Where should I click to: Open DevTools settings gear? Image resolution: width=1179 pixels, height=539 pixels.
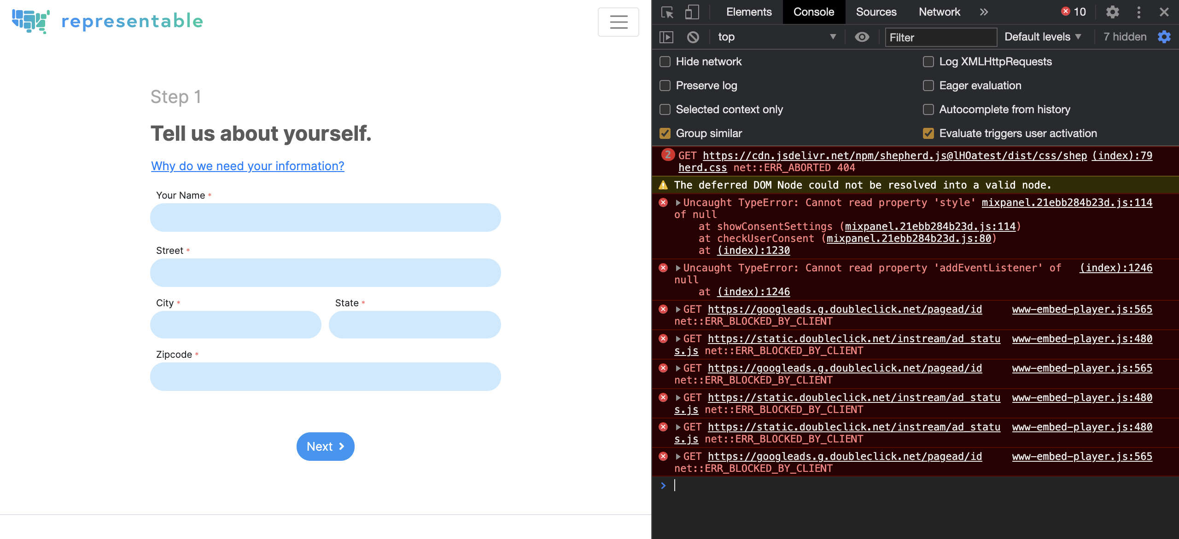click(1112, 12)
